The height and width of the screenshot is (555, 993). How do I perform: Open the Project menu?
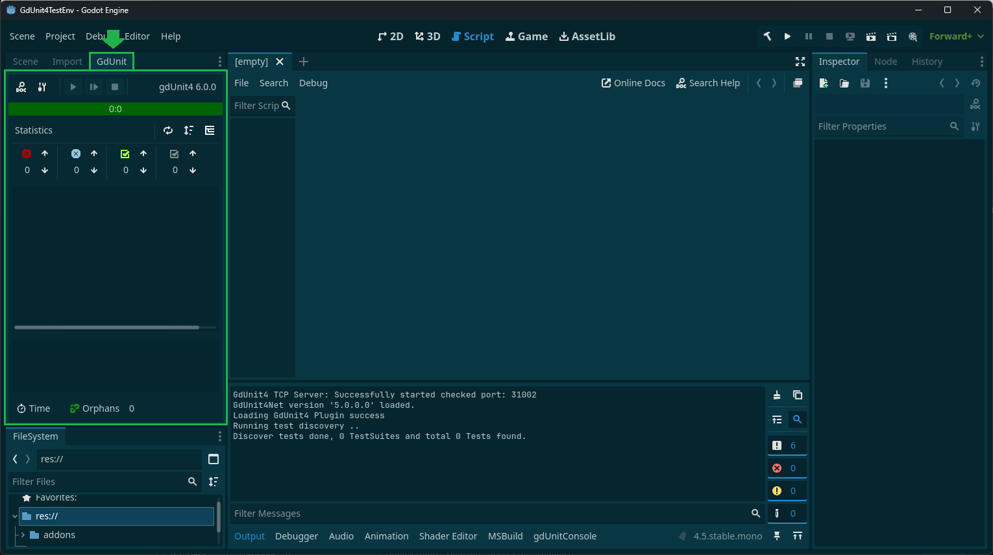click(x=60, y=36)
